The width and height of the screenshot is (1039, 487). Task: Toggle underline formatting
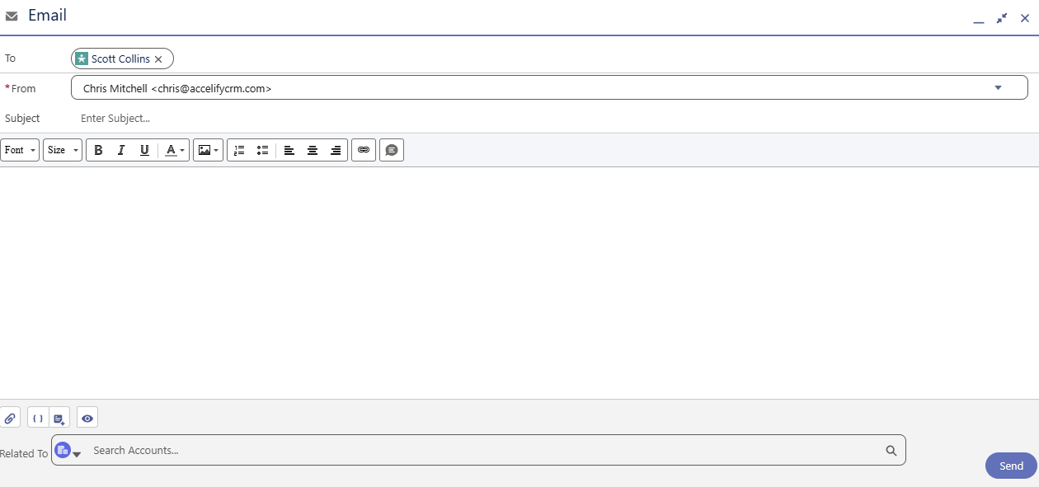(144, 150)
